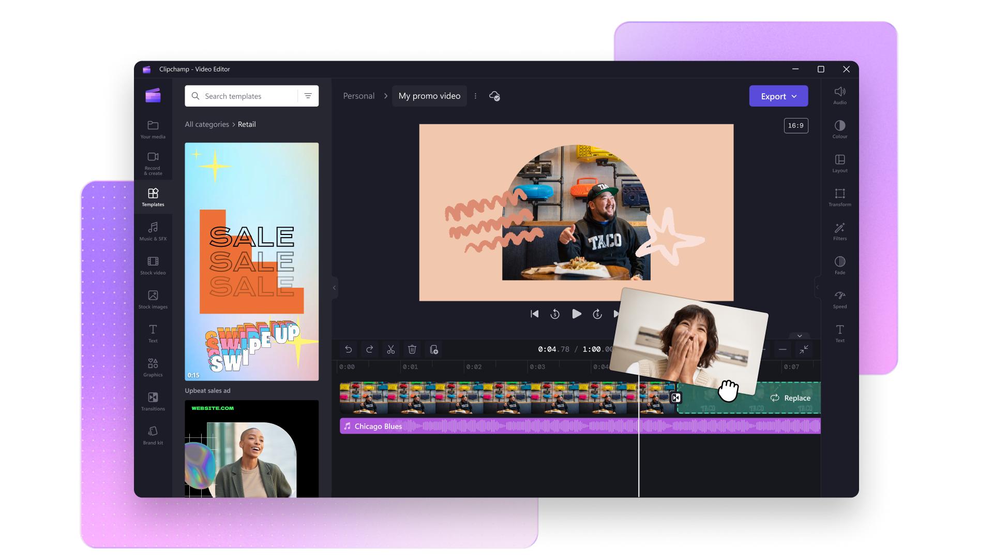Expand the Export dropdown options
Image resolution: width=993 pixels, height=559 pixels.
coord(793,96)
